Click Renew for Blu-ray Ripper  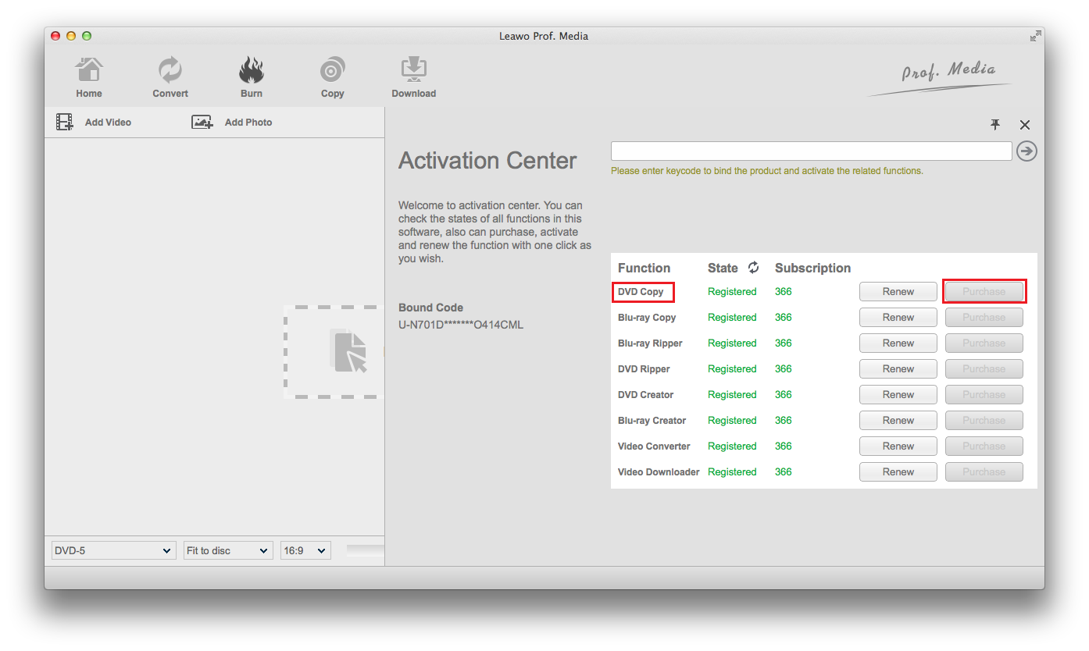point(898,343)
